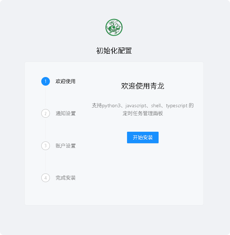Click the 开始安装 button
This screenshot has width=230, height=235.
pyautogui.click(x=143, y=137)
